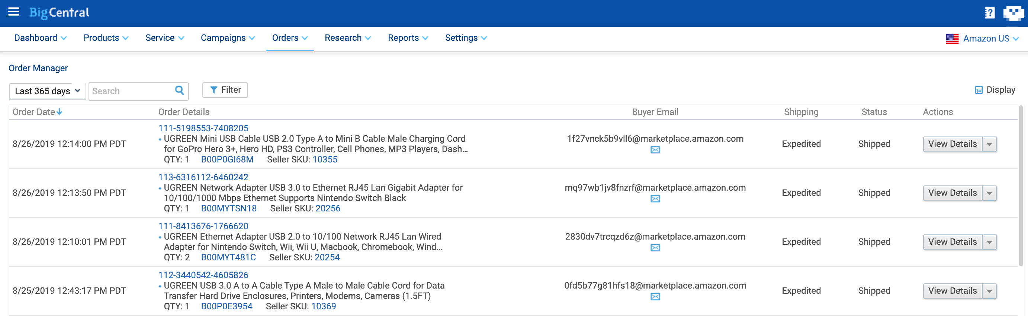This screenshot has height=316, width=1028.
Task: Open ASIN link B00MYTSN18
Action: (x=229, y=208)
